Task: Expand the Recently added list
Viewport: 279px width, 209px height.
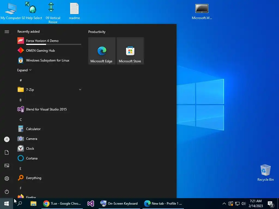Action: [24, 70]
